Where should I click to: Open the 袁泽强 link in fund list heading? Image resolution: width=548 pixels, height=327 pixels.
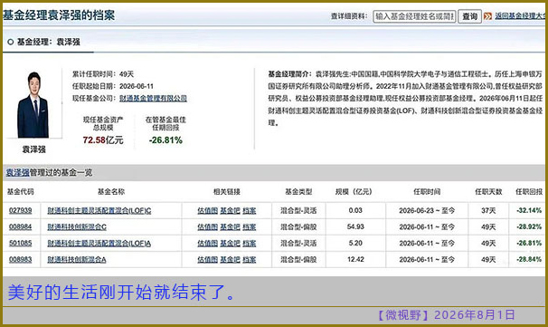(17, 173)
